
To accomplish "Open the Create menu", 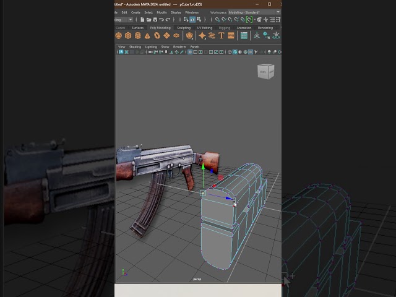I will coord(136,12).
